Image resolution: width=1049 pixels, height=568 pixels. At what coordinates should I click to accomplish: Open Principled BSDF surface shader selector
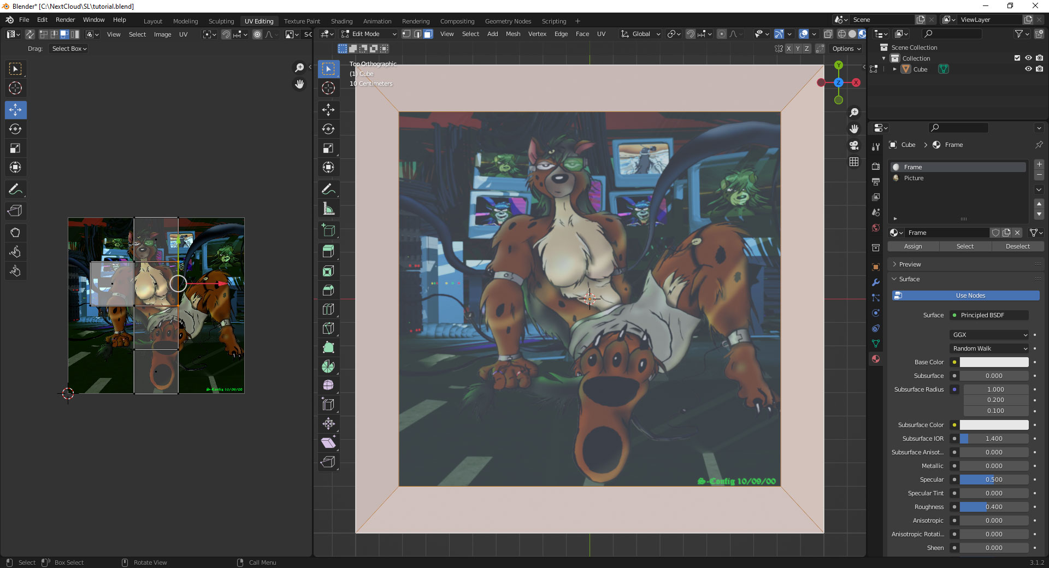[x=989, y=315]
